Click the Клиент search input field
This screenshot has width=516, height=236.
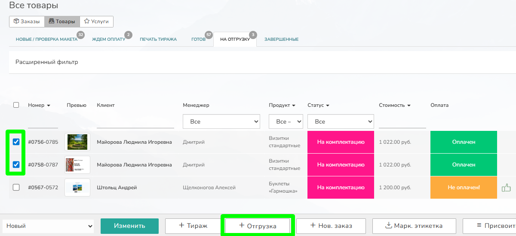pos(135,122)
